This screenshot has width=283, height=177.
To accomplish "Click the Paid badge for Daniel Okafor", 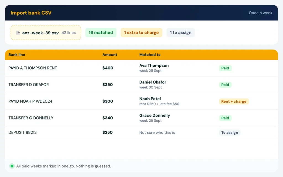I will [225, 85].
